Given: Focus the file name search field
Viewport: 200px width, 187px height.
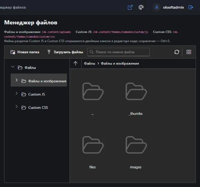Looking at the screenshot, I should click(x=118, y=52).
